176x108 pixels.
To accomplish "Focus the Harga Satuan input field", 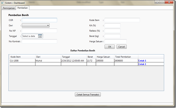I will point(116,41).
